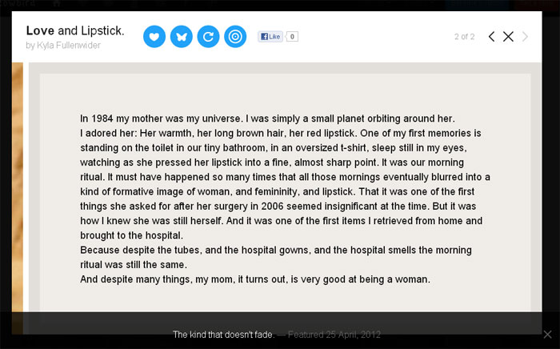Click the '2 of 2' page indicator
The width and height of the screenshot is (560, 349).
[464, 37]
